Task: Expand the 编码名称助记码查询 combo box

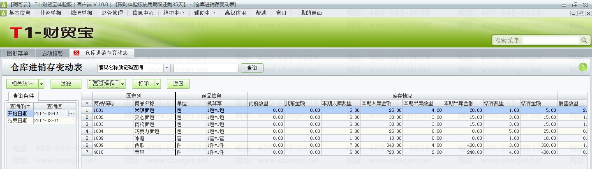Action: (166, 68)
